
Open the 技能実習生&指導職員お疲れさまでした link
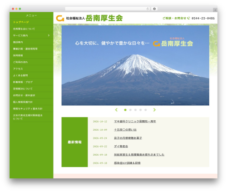click(x=139, y=155)
